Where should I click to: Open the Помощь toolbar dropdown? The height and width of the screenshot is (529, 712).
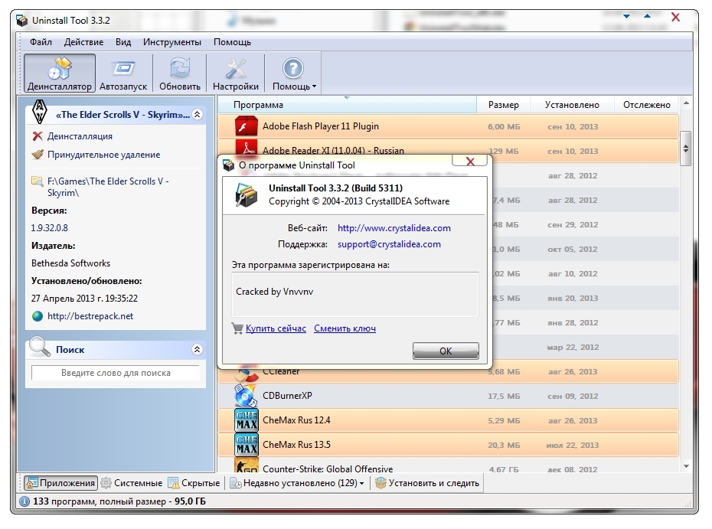[293, 73]
